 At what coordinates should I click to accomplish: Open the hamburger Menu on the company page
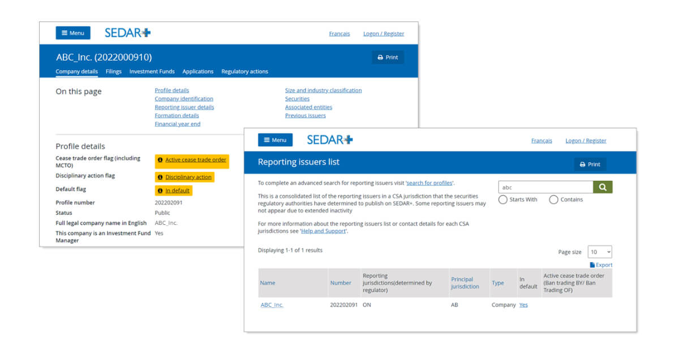point(73,33)
